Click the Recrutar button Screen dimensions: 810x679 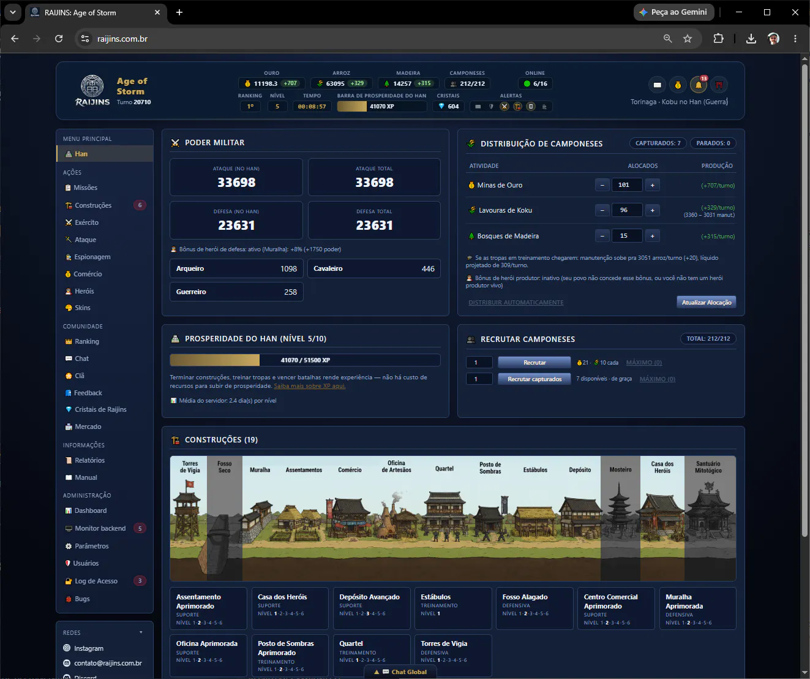point(534,363)
